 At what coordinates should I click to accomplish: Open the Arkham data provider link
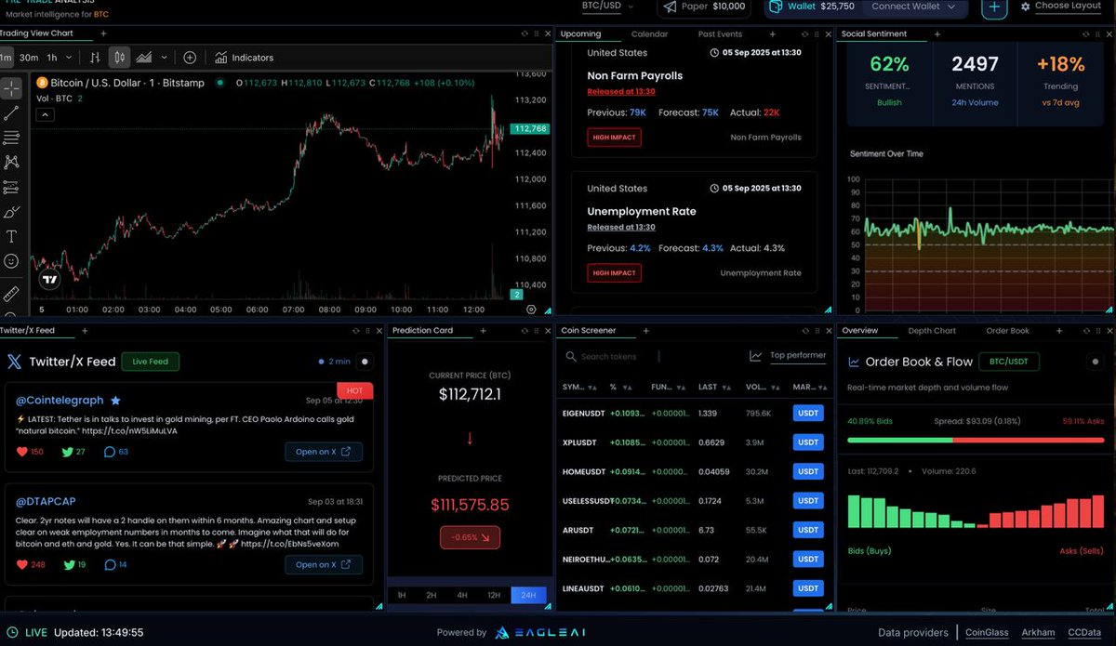pyautogui.click(x=1038, y=633)
